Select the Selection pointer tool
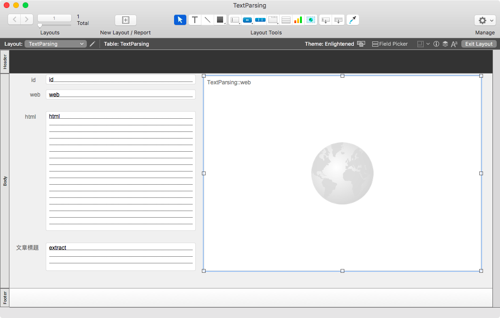 (180, 20)
